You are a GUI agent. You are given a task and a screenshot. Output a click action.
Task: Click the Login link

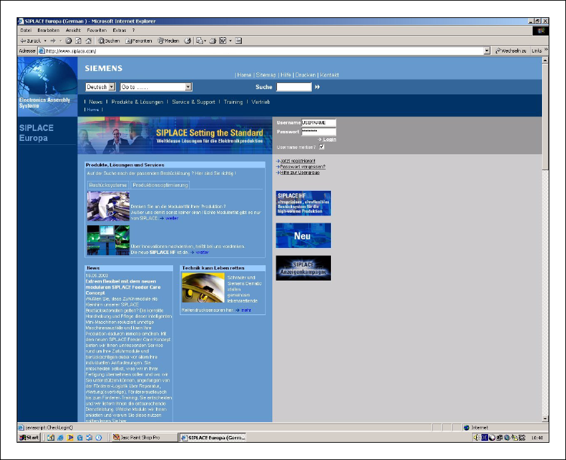327,140
